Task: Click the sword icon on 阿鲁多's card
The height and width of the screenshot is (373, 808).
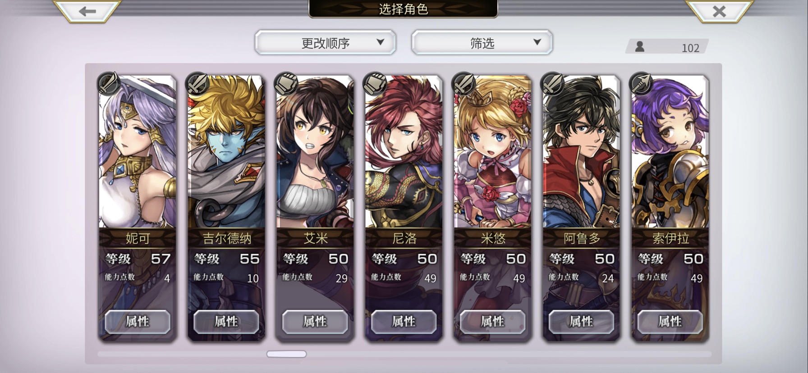Action: coord(553,83)
